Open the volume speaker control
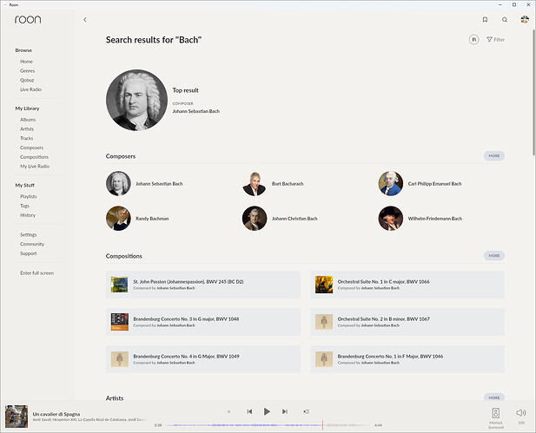Viewport: 536px width, 433px height. point(520,413)
